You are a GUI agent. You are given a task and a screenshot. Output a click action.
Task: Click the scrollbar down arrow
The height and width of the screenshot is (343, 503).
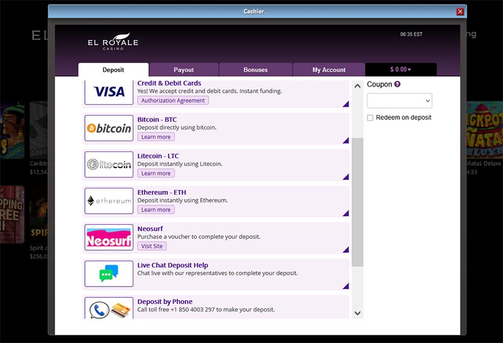point(357,313)
